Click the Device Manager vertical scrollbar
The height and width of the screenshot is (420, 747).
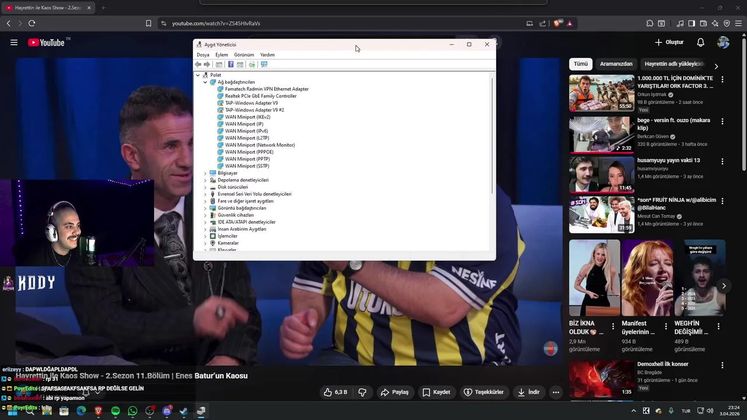click(493, 134)
